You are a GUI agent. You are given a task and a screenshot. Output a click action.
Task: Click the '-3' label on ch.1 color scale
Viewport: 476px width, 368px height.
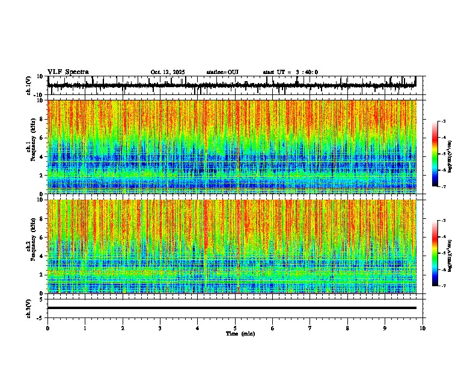(443, 121)
